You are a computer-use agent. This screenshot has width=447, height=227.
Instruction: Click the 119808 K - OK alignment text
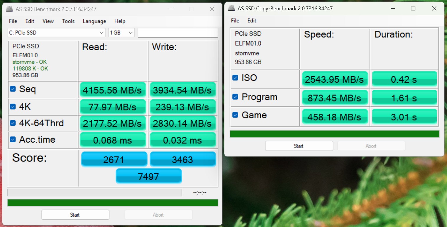click(x=30, y=68)
